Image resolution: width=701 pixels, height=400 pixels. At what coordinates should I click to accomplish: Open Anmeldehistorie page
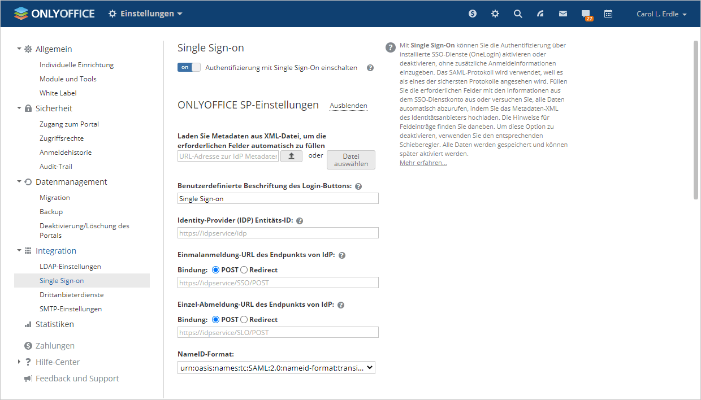tap(66, 153)
